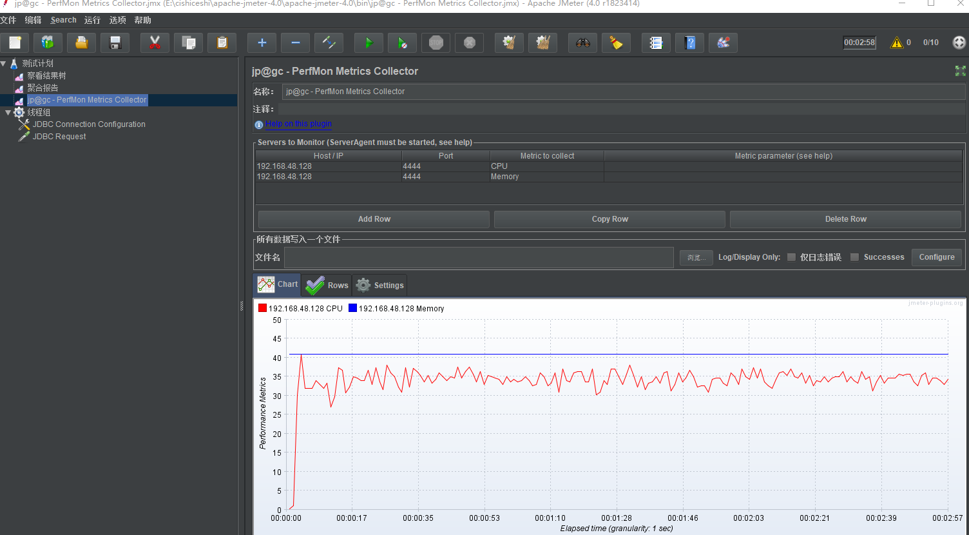Viewport: 969px width, 535px height.
Task: Open the 文件 menu
Action: pos(8,20)
